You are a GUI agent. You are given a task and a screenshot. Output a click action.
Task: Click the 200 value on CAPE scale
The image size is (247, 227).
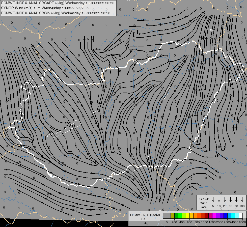[x=174, y=222]
